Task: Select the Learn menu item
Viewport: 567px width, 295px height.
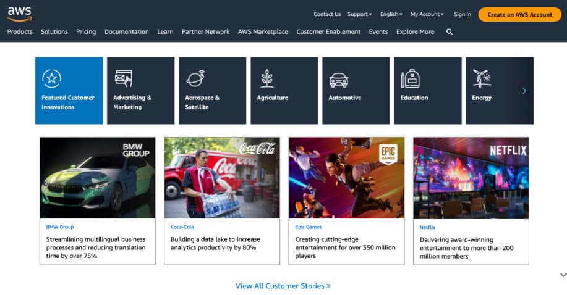Action: (x=165, y=31)
